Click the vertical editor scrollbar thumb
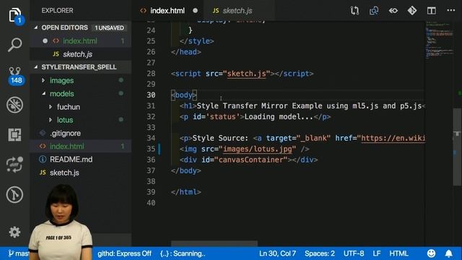This screenshot has width=462, height=260. point(457,147)
